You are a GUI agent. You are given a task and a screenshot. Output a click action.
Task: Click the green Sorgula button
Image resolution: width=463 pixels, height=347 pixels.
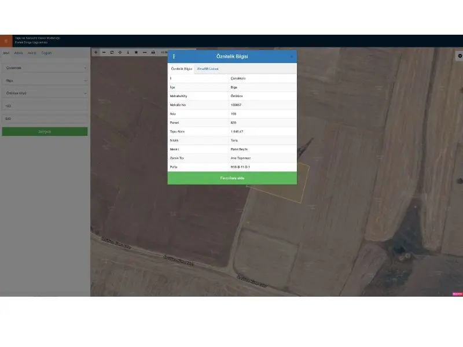click(45, 132)
